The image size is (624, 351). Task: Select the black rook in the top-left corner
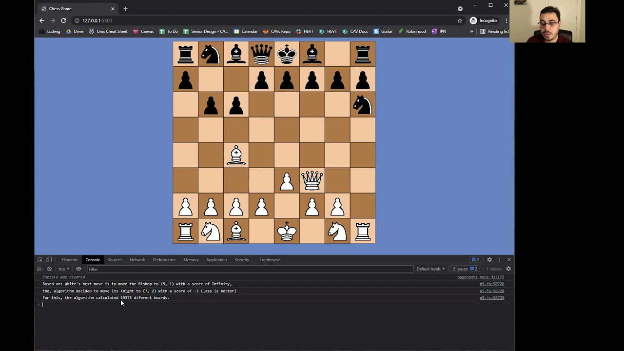[185, 54]
